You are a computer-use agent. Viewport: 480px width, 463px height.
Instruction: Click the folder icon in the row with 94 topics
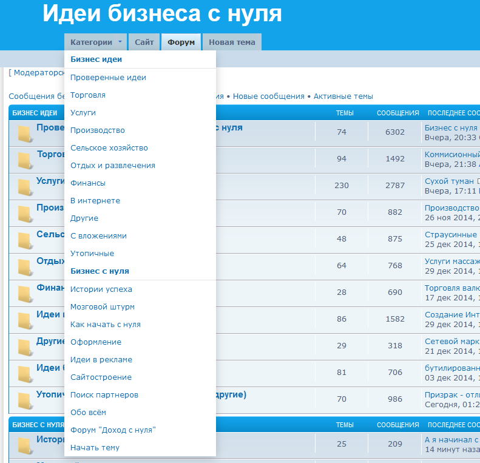tap(25, 160)
